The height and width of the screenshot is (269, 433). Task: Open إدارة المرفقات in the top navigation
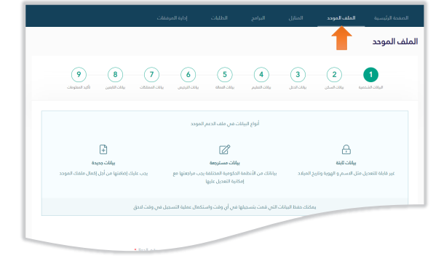(172, 18)
